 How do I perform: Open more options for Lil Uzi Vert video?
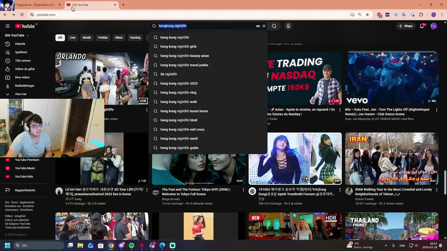(147, 190)
